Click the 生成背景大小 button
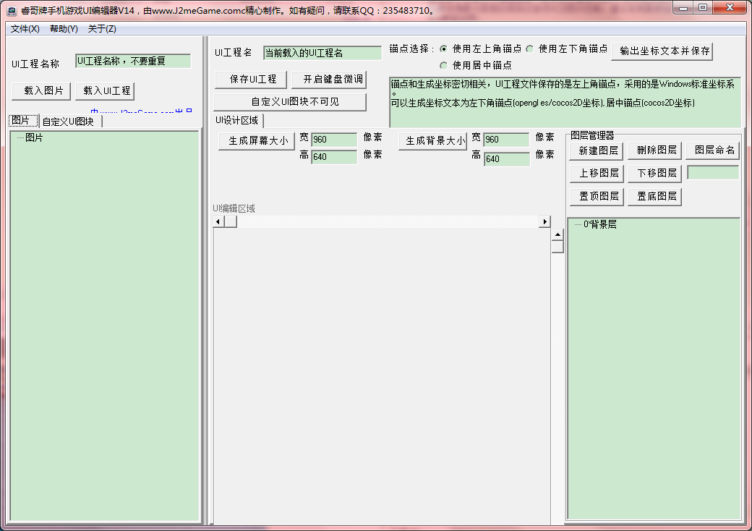The width and height of the screenshot is (752, 531). coord(432,141)
